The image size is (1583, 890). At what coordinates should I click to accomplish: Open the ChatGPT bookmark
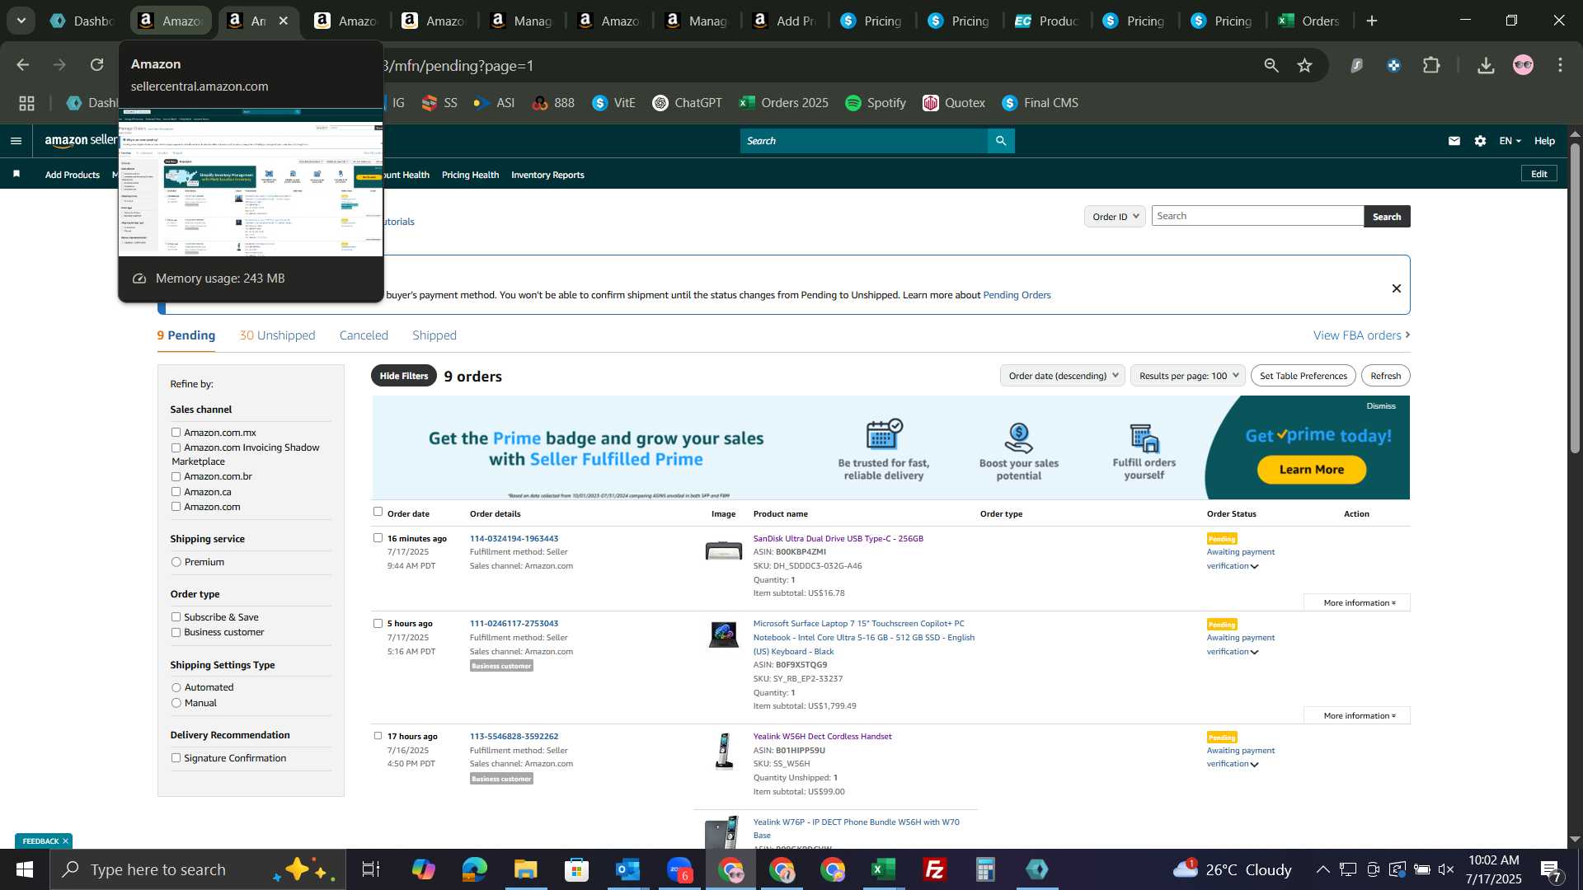687,103
